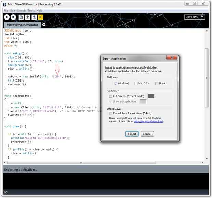Click the "if (millis() - time >= wait)" line
The image size is (212, 198).
33,150
